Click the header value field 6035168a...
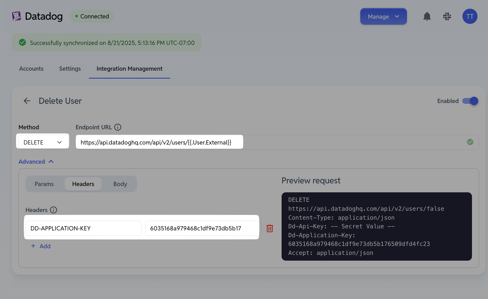This screenshot has width=488, height=299. click(x=203, y=228)
